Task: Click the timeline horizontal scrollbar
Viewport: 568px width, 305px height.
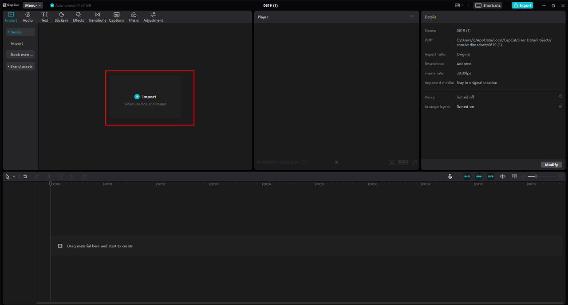Action: (x=300, y=303)
